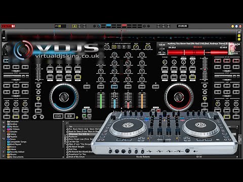This screenshot has width=243, height=182.
Task: Click the left deck play/pause button
Action: coord(70,116)
